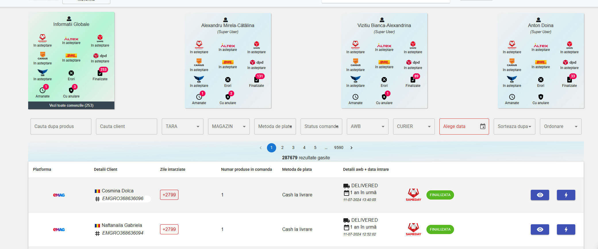Click Sameday icon in Informatii Globale card

pyautogui.click(x=43, y=38)
